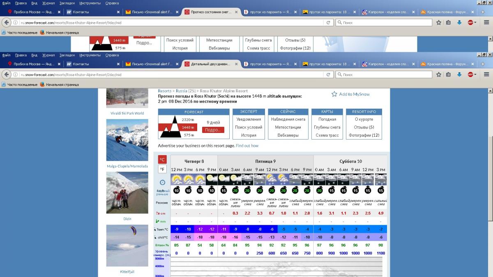Image resolution: width=493 pixels, height=277 pixels.
Task: Open the Vivaldi Ski Park World link
Action: [x=127, y=113]
